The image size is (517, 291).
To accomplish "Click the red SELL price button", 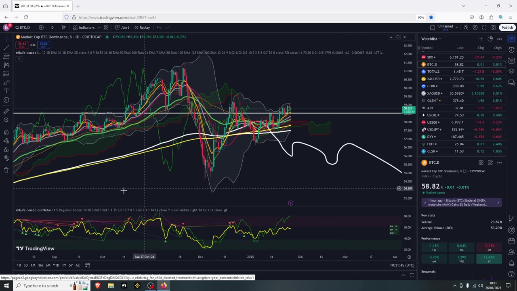I will [x=22, y=44].
